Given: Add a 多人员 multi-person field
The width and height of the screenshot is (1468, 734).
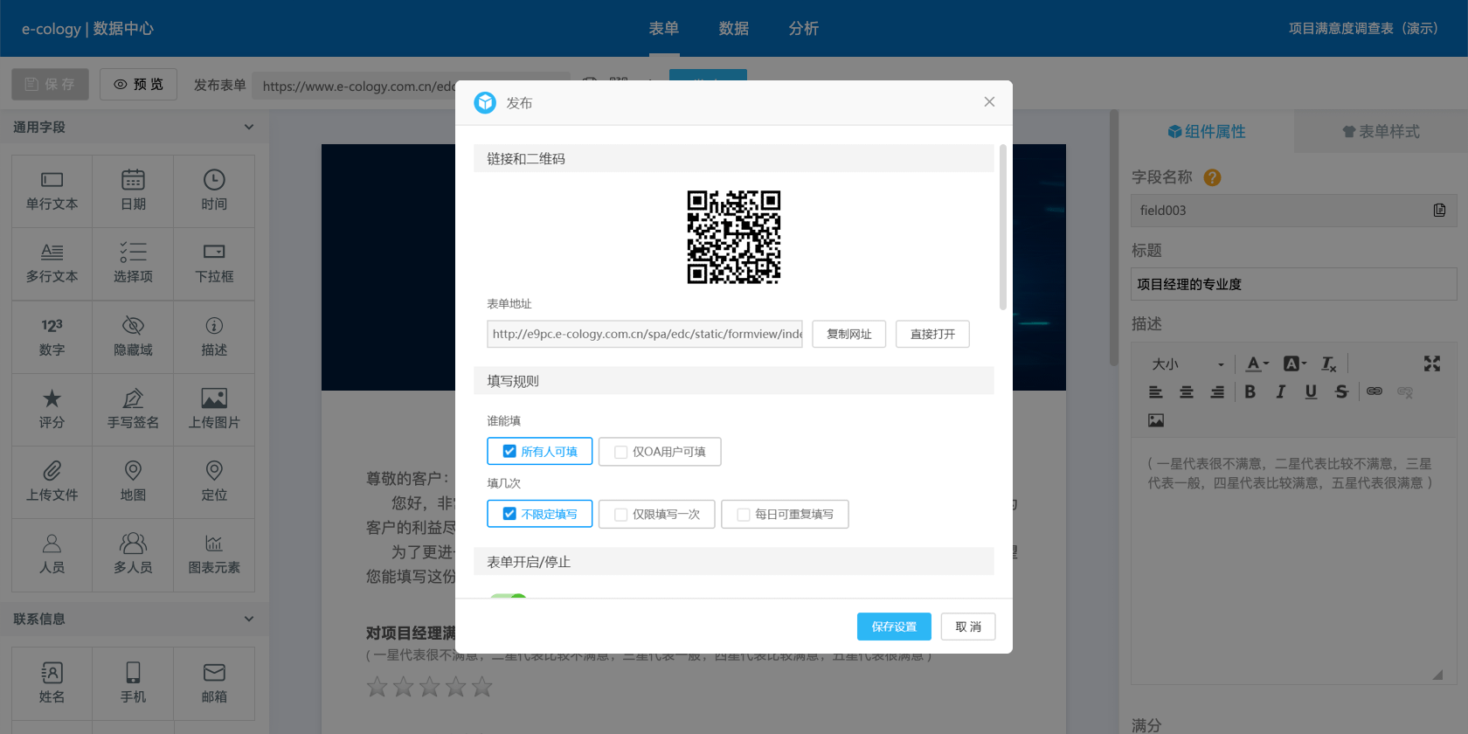Looking at the screenshot, I should pyautogui.click(x=133, y=555).
